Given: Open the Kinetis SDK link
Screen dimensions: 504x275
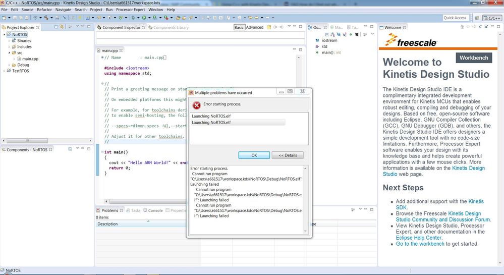Looking at the screenshot, I should point(439,204).
